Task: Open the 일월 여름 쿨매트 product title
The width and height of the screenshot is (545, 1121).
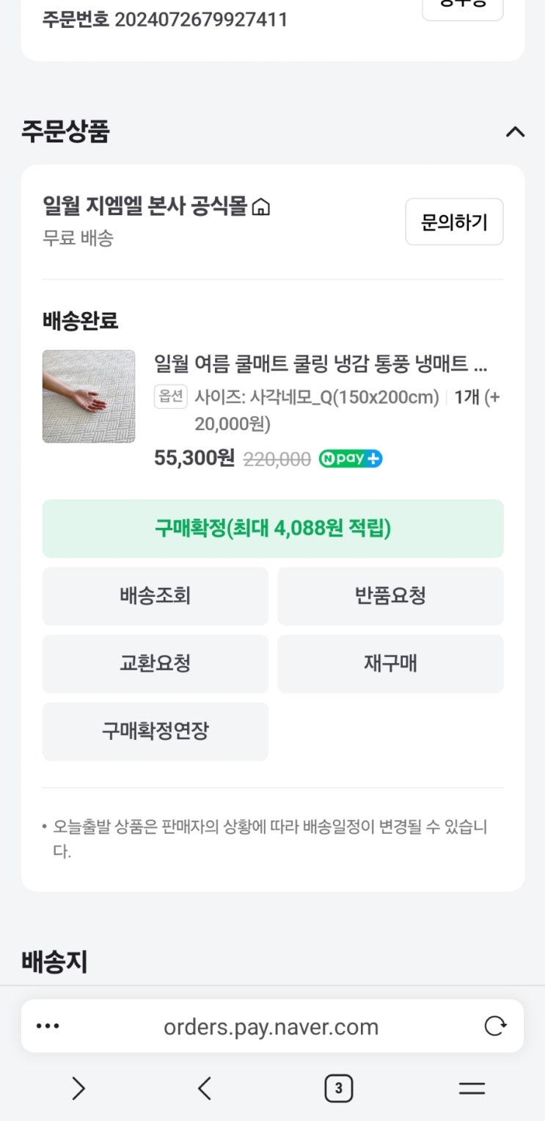Action: [321, 363]
